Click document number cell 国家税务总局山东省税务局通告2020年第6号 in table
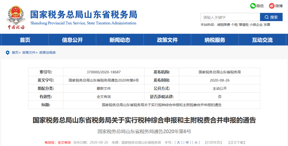 (x=104, y=80)
